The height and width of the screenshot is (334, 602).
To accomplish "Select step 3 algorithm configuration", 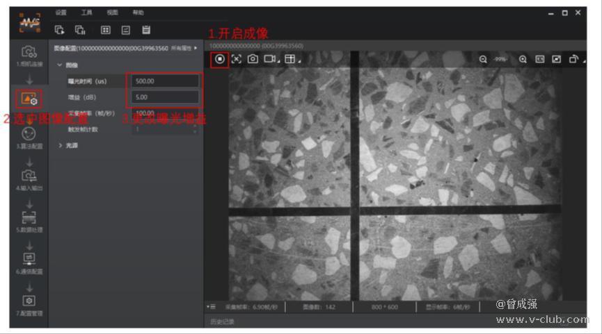I will pos(29,138).
